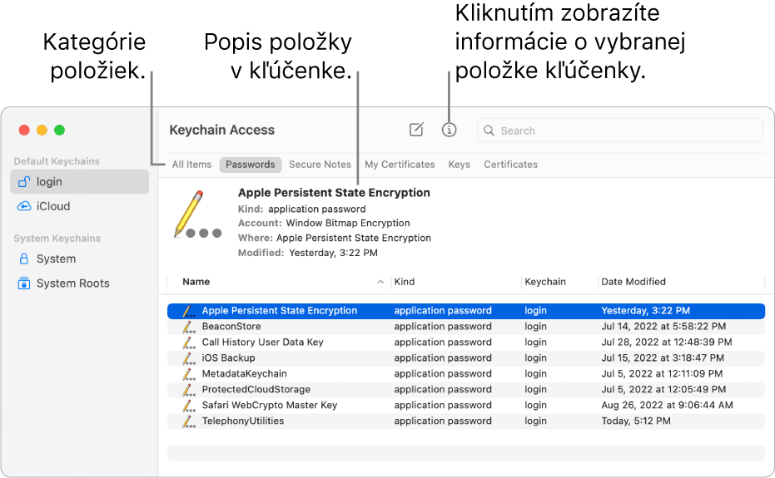Sort list by Kind column
Image resolution: width=775 pixels, height=478 pixels.
(x=405, y=282)
